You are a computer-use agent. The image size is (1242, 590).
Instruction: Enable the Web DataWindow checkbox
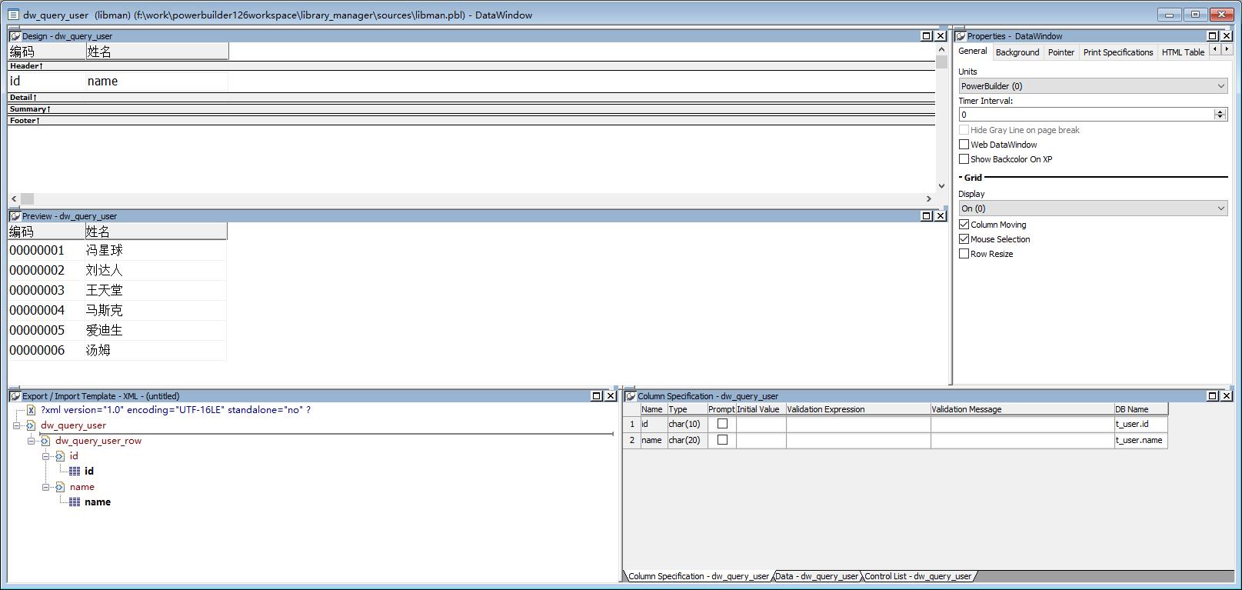(x=964, y=145)
